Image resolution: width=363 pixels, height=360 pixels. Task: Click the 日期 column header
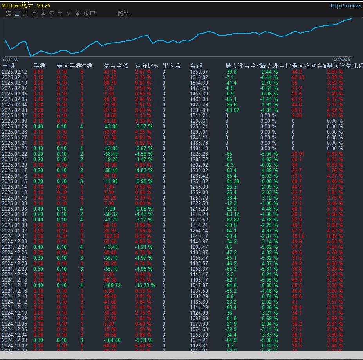[8, 66]
